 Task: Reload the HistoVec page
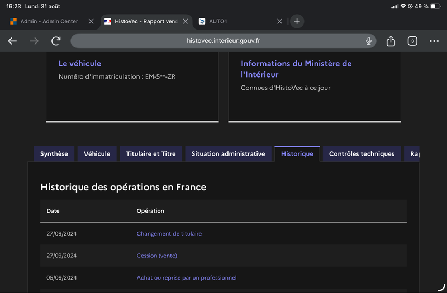(x=56, y=41)
